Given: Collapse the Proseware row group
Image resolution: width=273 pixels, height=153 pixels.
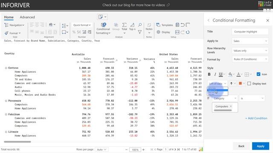Looking at the screenshot, I should [6, 101].
